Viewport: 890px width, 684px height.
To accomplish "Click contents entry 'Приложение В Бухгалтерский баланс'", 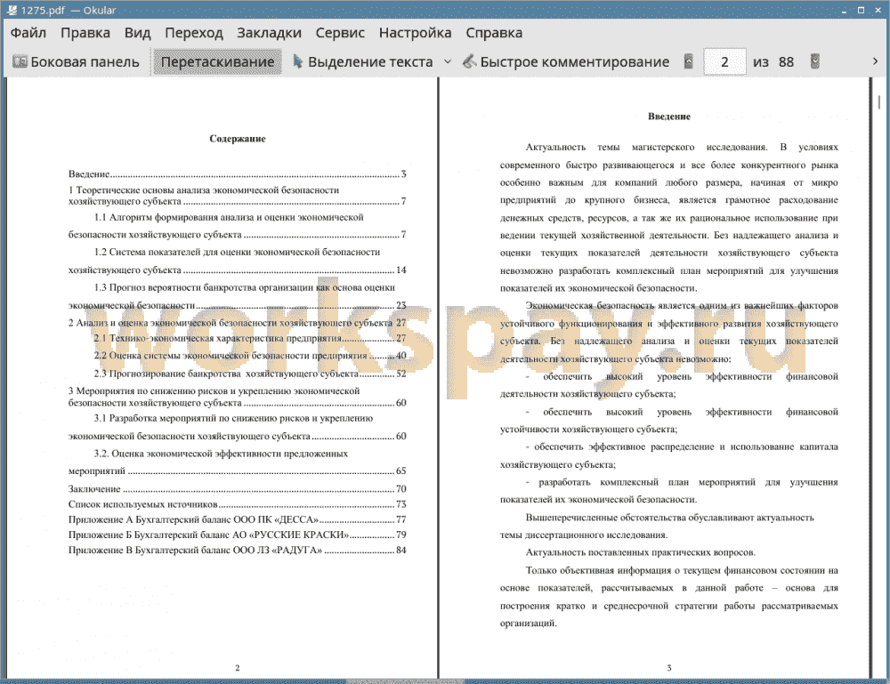I will [238, 551].
